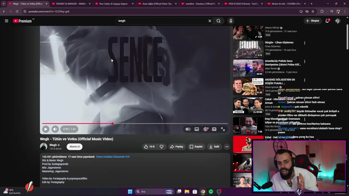Switch to Nun Sultan & Sagopa Kajmer tab
This screenshot has height=196, width=349.
[114, 4]
